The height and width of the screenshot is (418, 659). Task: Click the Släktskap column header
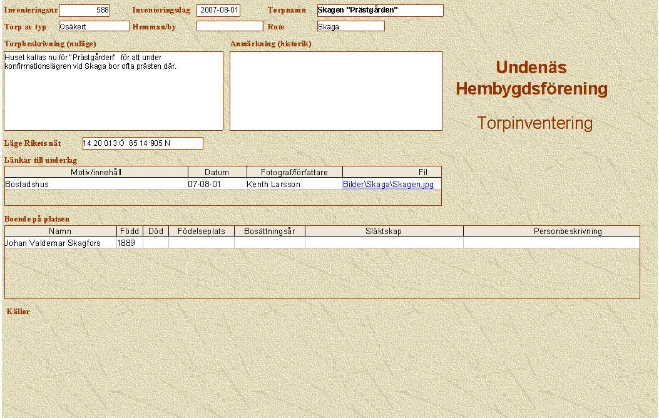tap(384, 231)
